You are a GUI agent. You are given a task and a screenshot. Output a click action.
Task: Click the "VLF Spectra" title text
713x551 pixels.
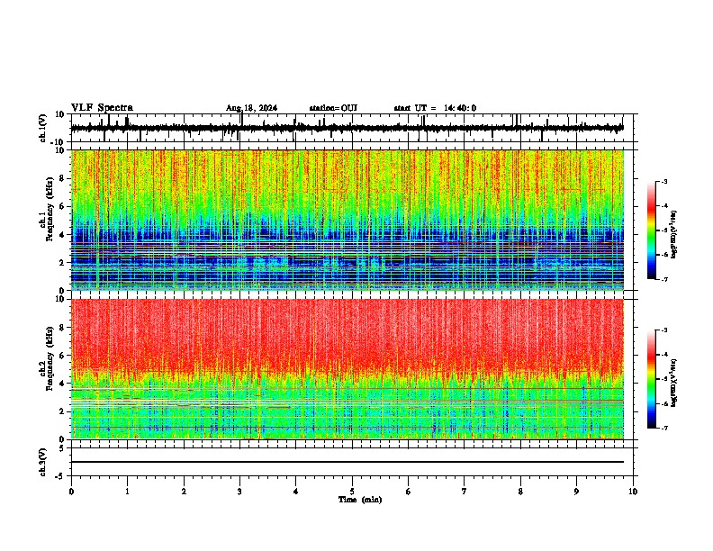pos(102,108)
